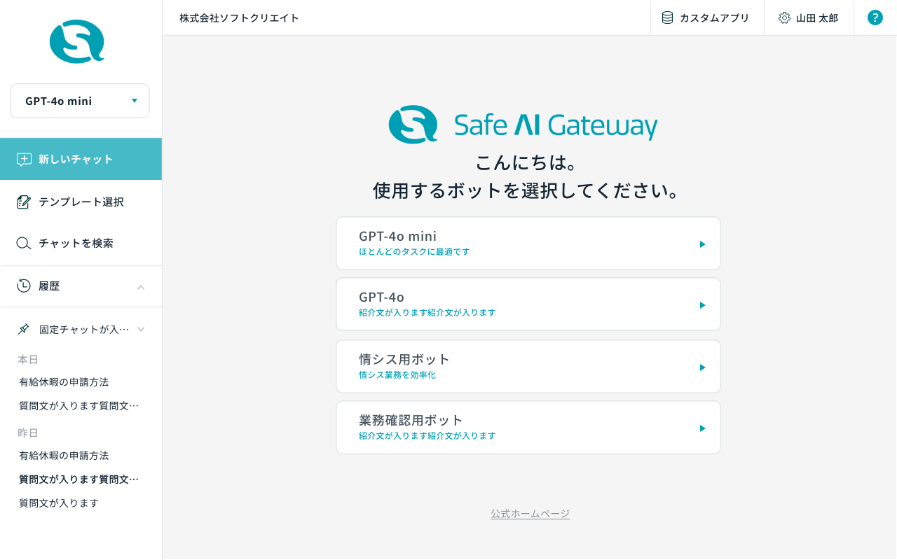Click the pinned chat pin icon
The height and width of the screenshot is (560, 897).
coord(24,329)
